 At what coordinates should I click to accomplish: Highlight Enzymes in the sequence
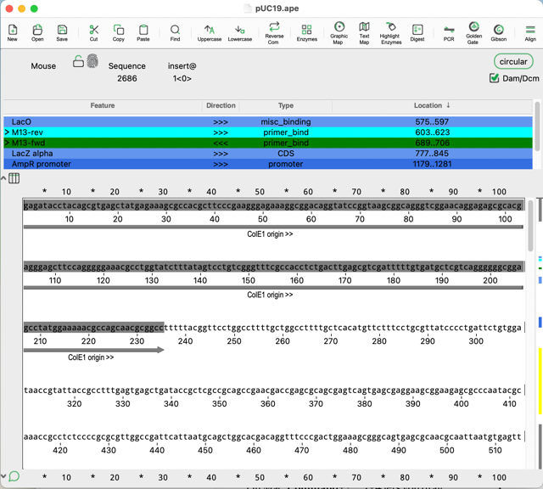390,33
